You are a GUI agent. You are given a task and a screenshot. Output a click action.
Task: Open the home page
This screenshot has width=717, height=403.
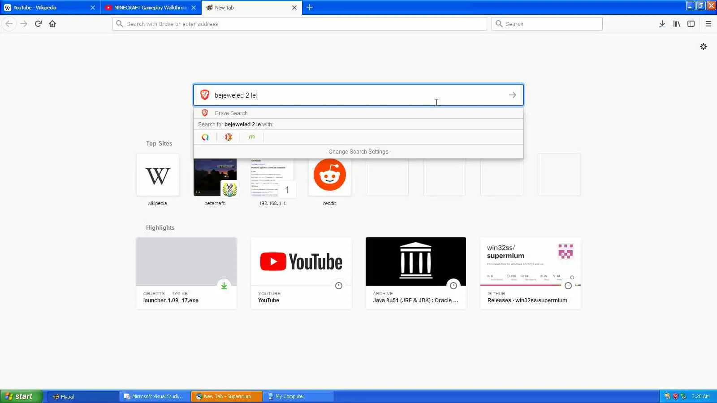click(x=52, y=24)
